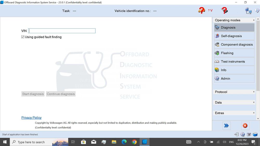Viewport: 260px width, 146px height.
Task: Launch Google Chrome from taskbar
Action: tap(134, 142)
